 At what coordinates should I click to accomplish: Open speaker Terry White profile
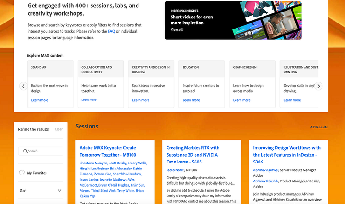point(126,191)
